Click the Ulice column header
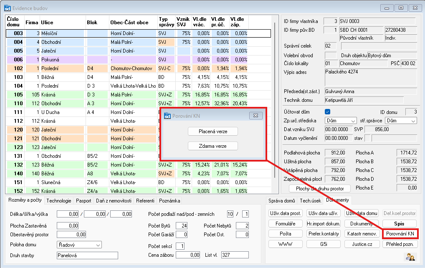425x268 pixels. (63, 22)
